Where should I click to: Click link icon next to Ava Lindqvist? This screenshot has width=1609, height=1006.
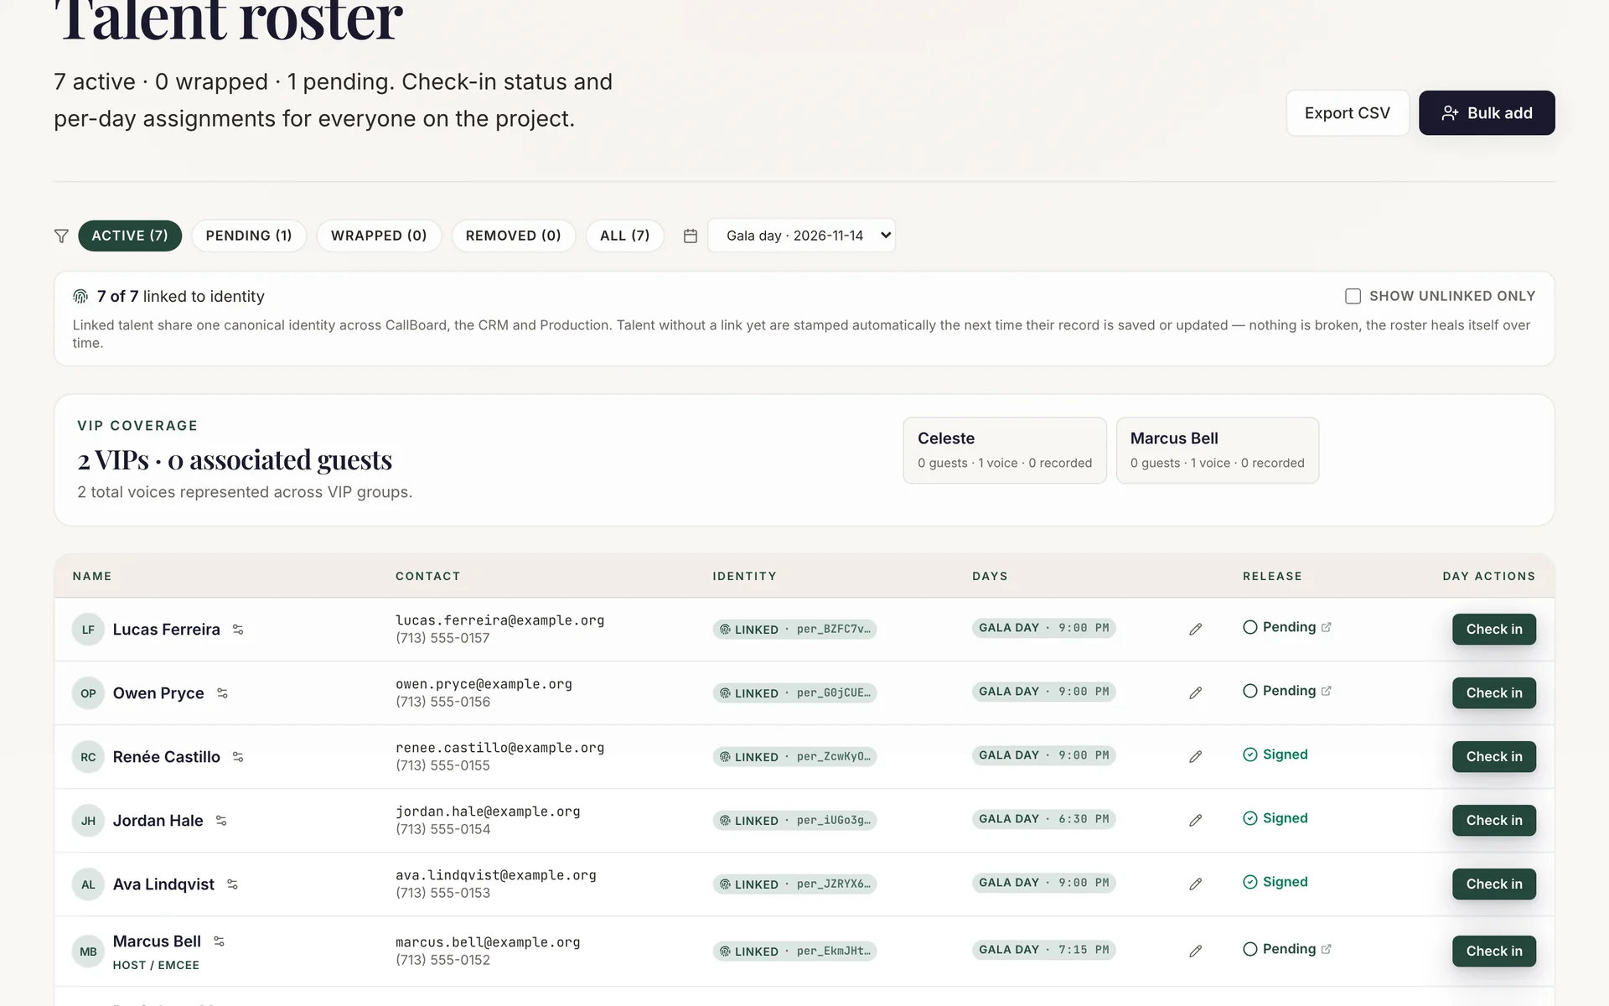[x=232, y=884]
